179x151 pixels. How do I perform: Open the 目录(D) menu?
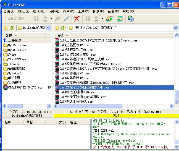tap(98, 11)
